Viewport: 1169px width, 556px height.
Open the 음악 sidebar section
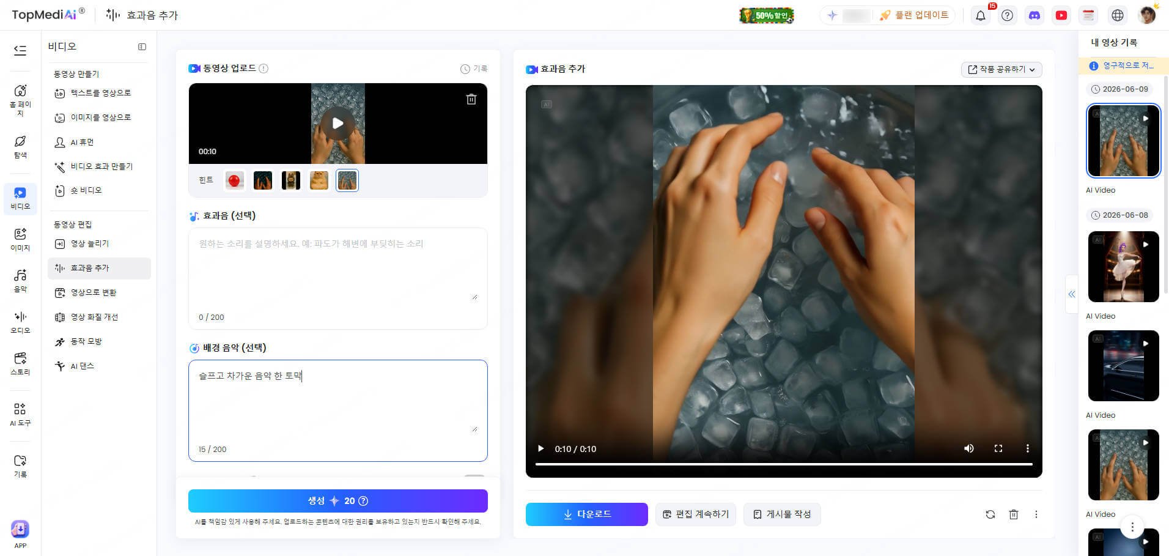[x=20, y=281]
